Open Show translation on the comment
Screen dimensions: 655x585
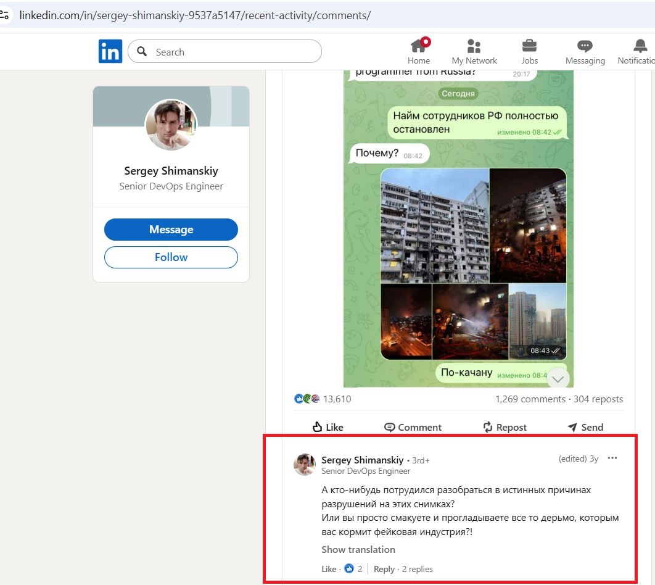click(358, 549)
